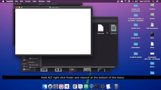The width and height of the screenshot is (161, 90).
Task: Launch Google Chrome from the dock
Action: pyautogui.click(x=75, y=86)
